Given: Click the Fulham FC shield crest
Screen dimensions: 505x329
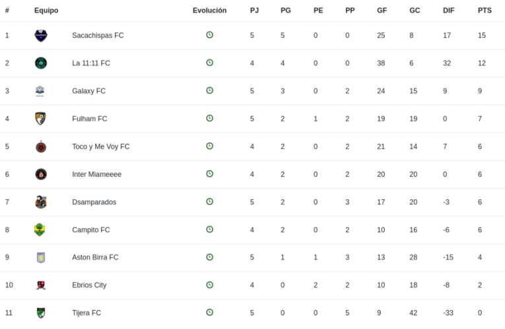Looking at the screenshot, I should pos(40,119).
